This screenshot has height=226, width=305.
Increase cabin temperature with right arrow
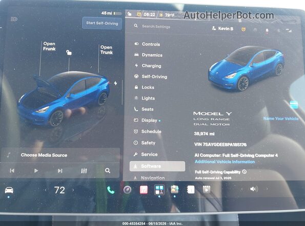coord(73,190)
